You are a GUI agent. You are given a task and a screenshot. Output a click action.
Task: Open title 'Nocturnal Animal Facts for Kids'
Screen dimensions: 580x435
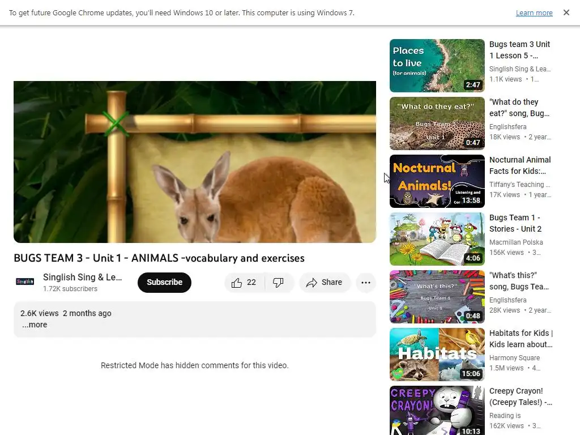pyautogui.click(x=520, y=165)
